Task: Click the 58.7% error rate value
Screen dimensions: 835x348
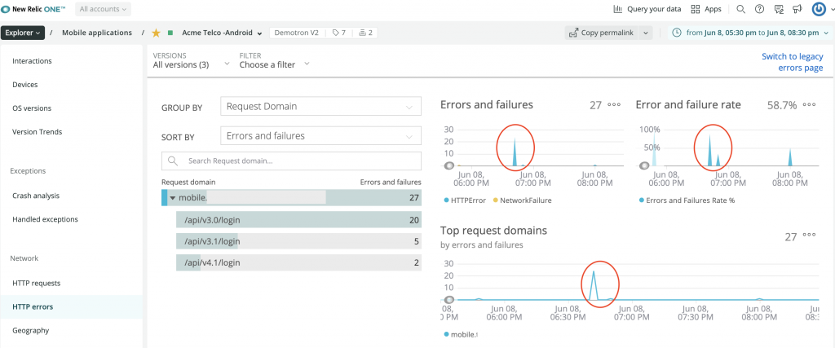Action: coord(782,105)
